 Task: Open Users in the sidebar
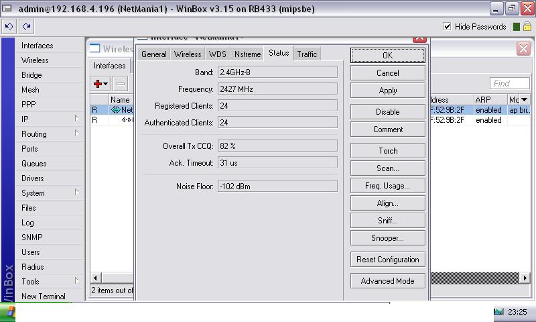pos(30,252)
